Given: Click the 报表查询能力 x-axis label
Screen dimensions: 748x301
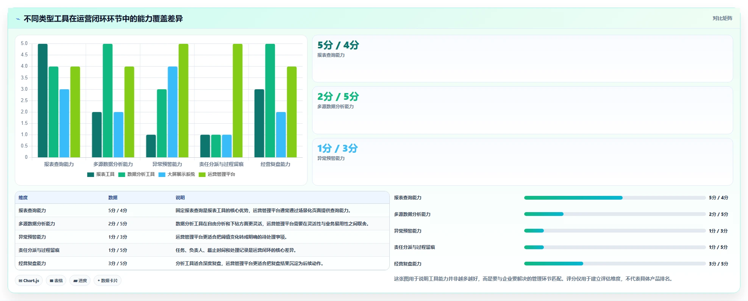Looking at the screenshot, I should [x=59, y=164].
